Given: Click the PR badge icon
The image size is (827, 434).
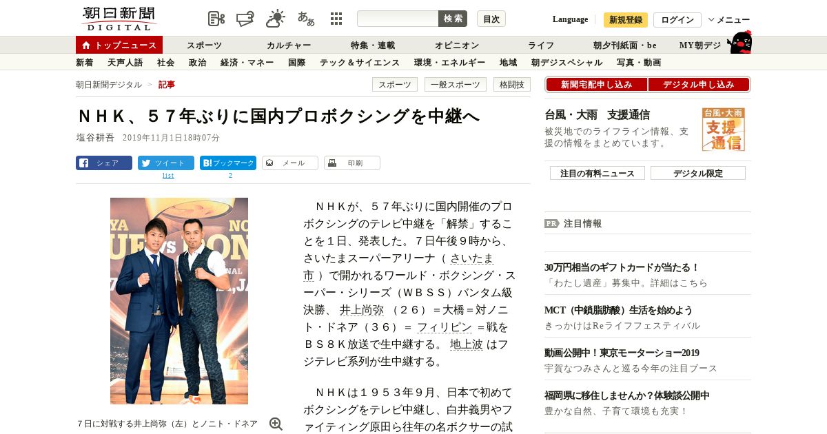Looking at the screenshot, I should point(551,223).
